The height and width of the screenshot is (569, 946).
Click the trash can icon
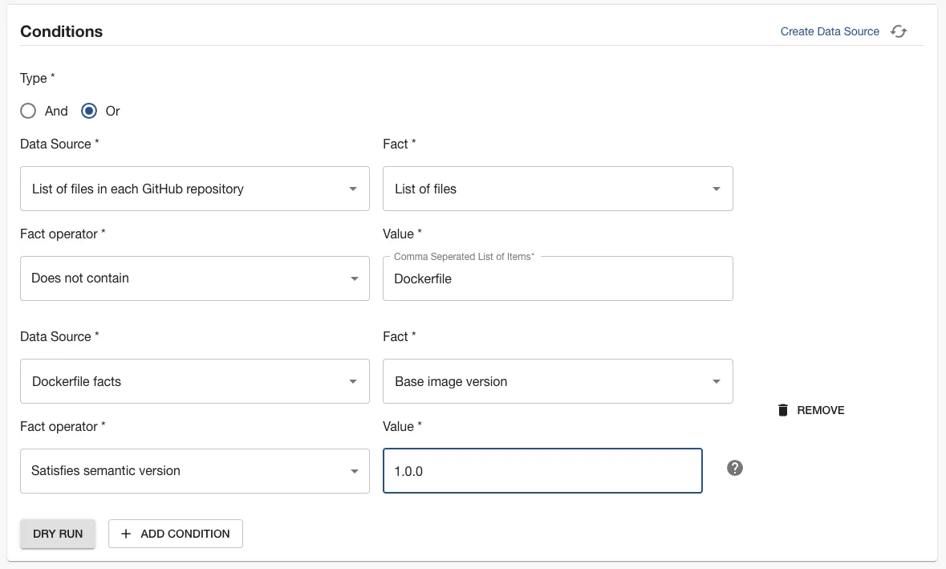click(x=783, y=410)
